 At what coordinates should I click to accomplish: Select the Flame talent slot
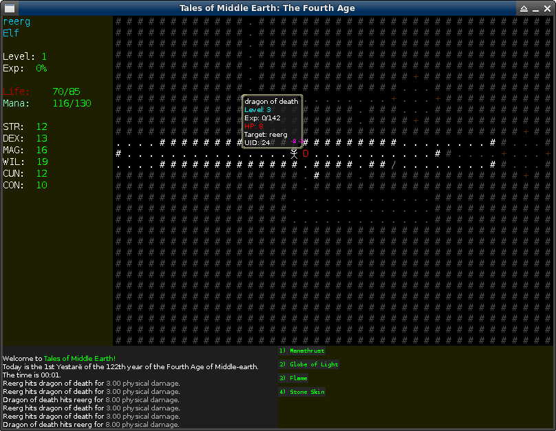click(x=293, y=378)
